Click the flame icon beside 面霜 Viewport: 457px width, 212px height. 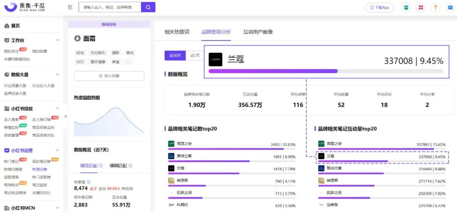click(77, 38)
